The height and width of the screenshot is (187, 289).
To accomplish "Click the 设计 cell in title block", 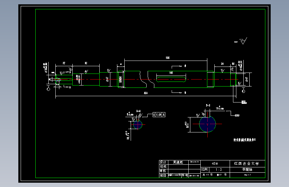I will coord(163,162).
